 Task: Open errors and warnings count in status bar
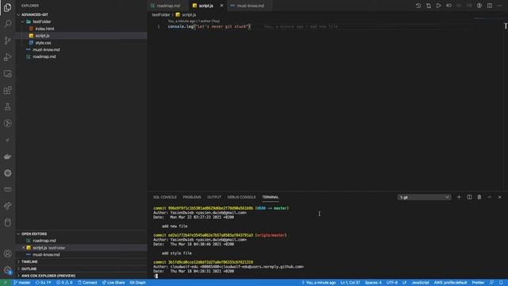(x=64, y=283)
